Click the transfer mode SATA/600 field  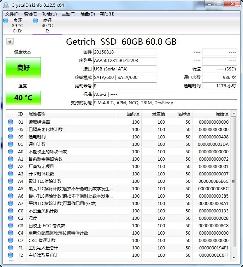tap(125, 77)
